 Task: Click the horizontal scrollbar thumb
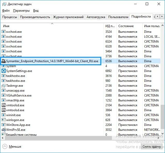tap(58, 138)
